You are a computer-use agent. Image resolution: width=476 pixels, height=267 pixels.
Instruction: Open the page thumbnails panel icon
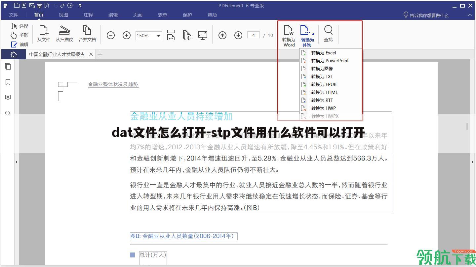pos(8,67)
